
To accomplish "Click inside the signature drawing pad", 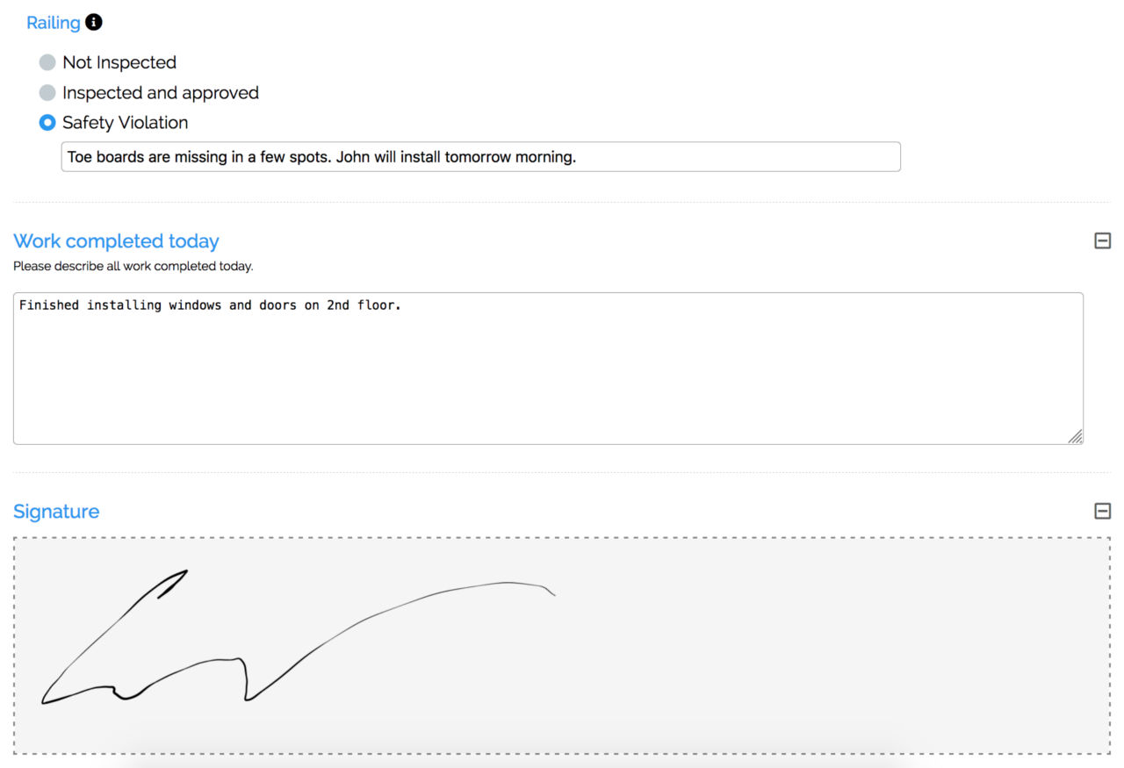I will pyautogui.click(x=562, y=646).
